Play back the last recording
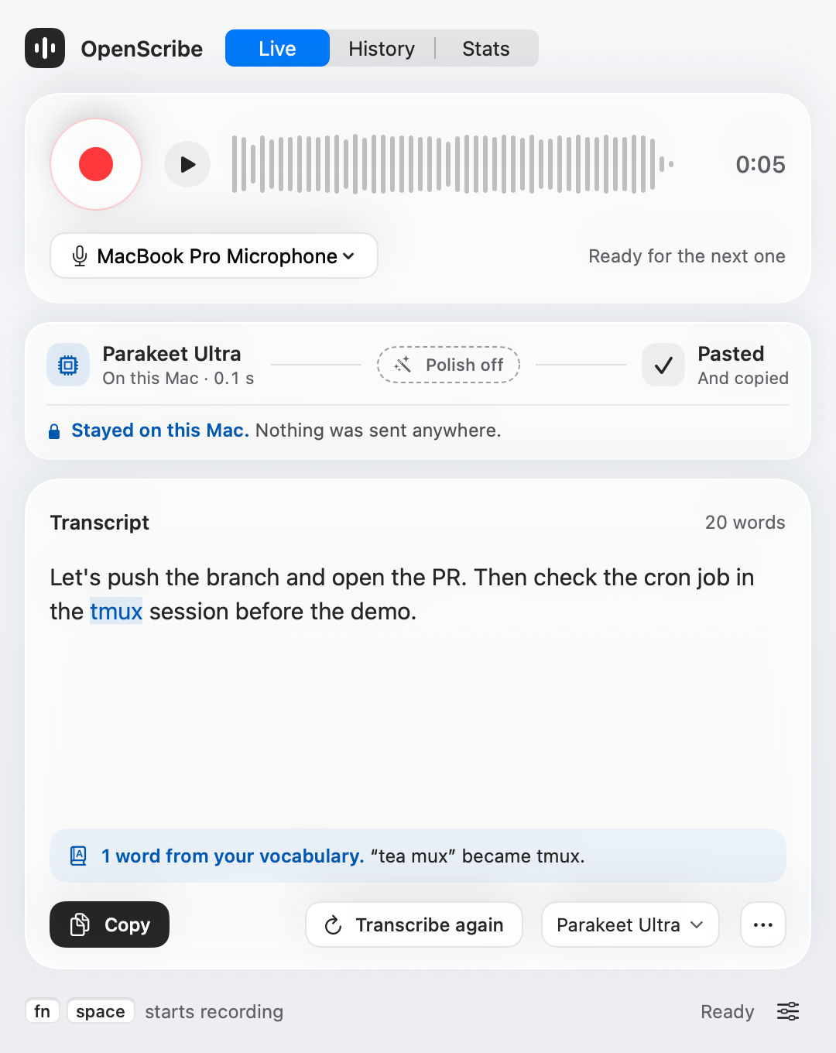The width and height of the screenshot is (836, 1053). [187, 164]
